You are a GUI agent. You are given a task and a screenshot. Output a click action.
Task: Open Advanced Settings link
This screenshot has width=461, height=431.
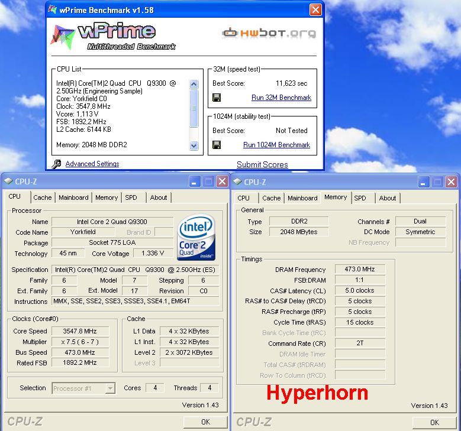(x=92, y=164)
